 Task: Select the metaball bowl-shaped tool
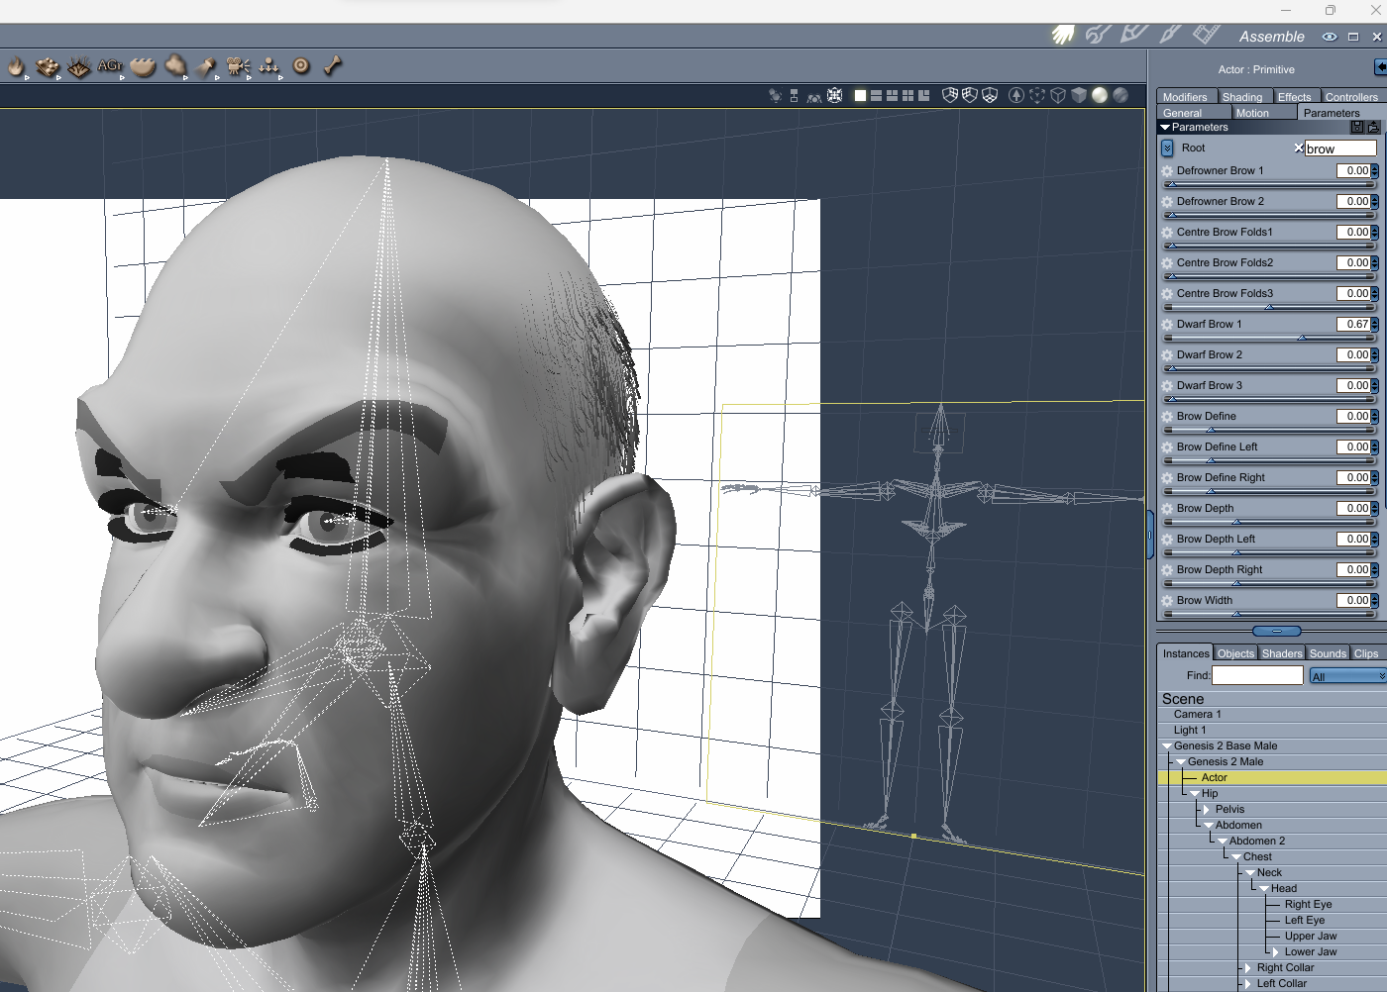tap(143, 66)
